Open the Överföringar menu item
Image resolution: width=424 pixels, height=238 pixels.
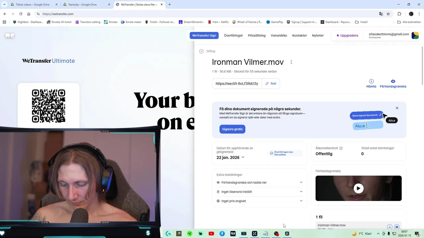[233, 35]
